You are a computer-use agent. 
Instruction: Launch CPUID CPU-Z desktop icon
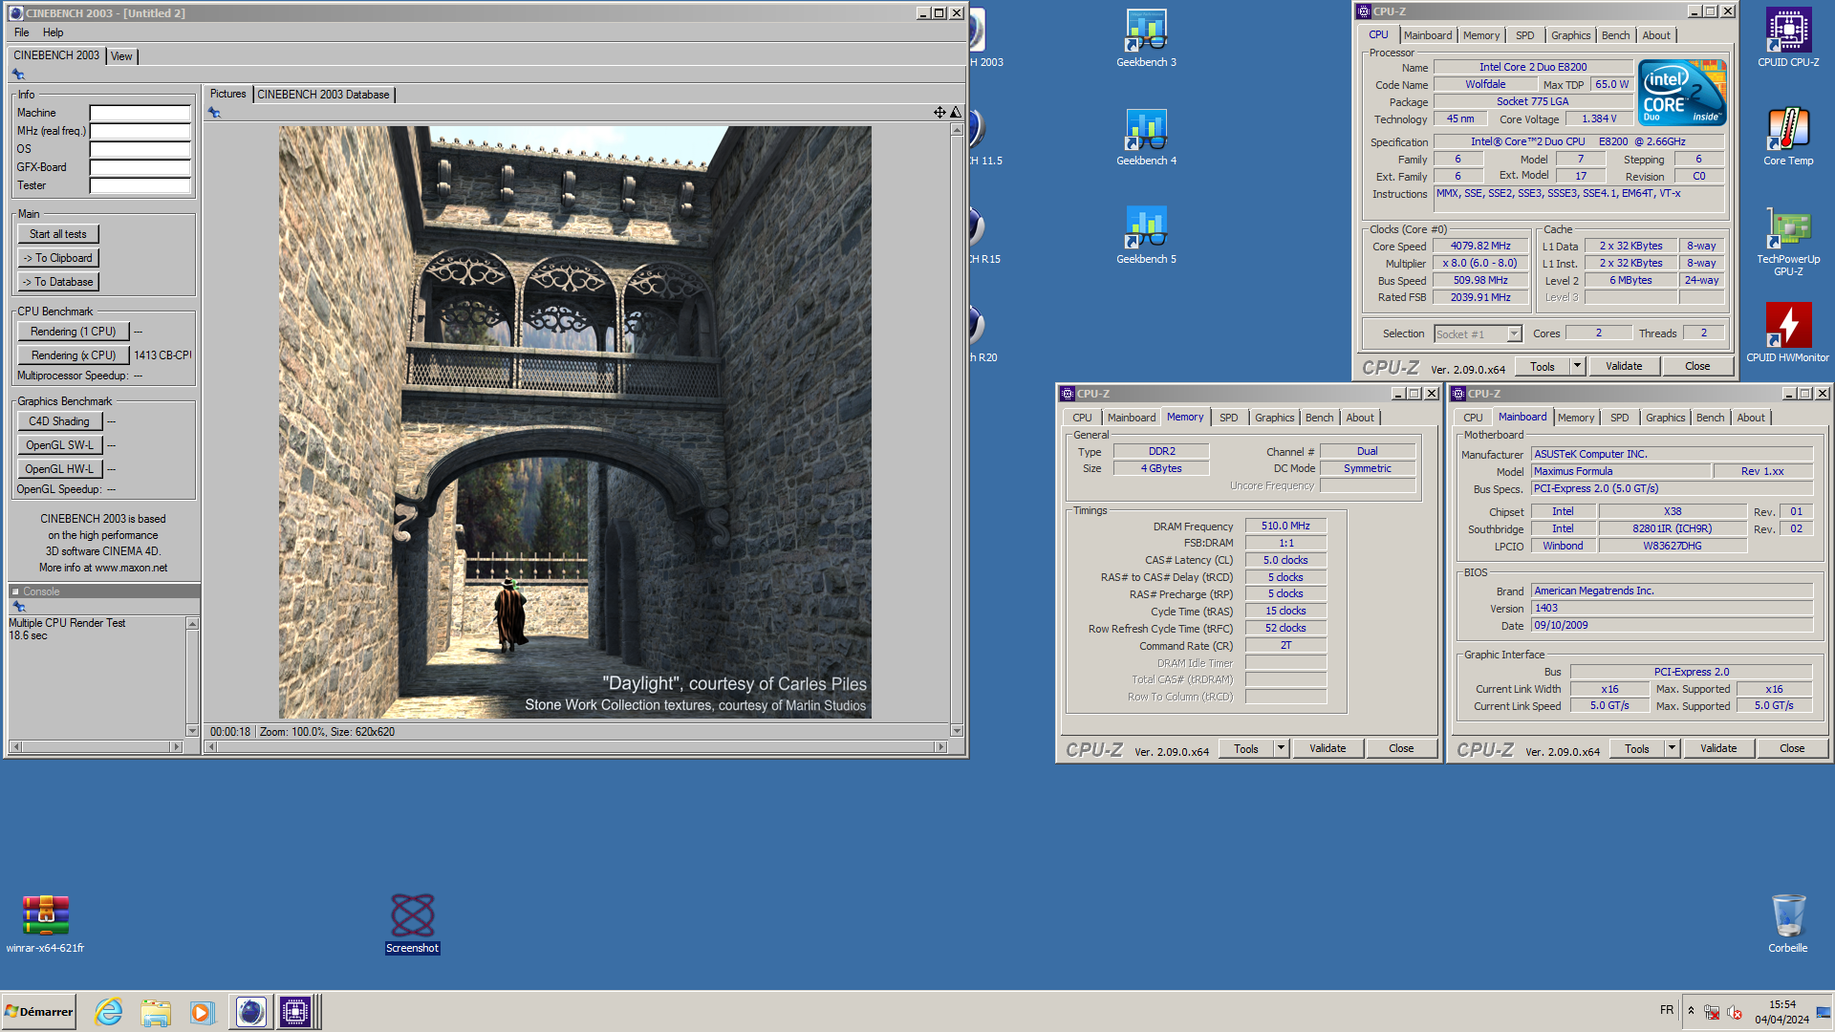(1788, 38)
